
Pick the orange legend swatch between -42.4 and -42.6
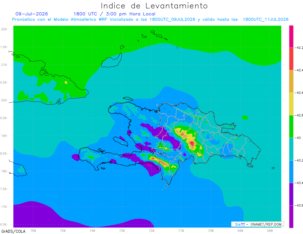(x=291, y=81)
